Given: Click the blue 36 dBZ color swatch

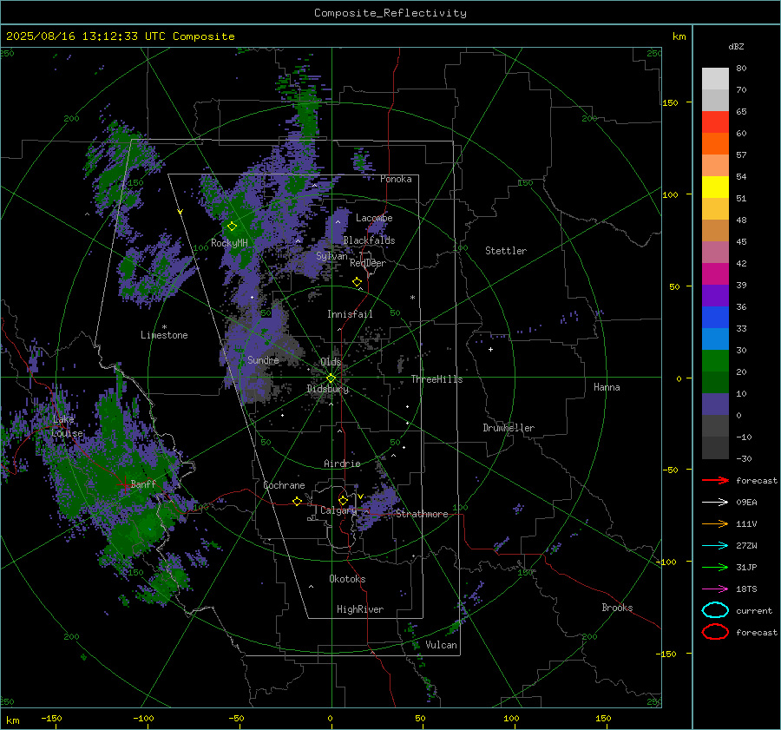Looking at the screenshot, I should point(715,317).
